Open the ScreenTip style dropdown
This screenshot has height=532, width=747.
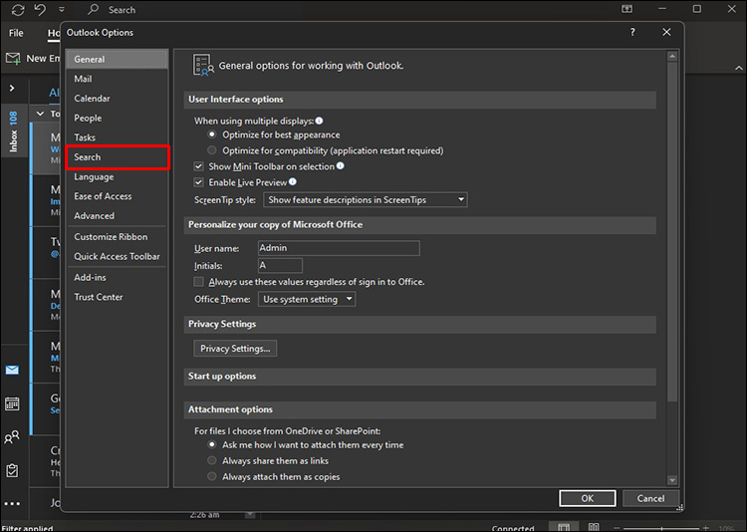(366, 199)
